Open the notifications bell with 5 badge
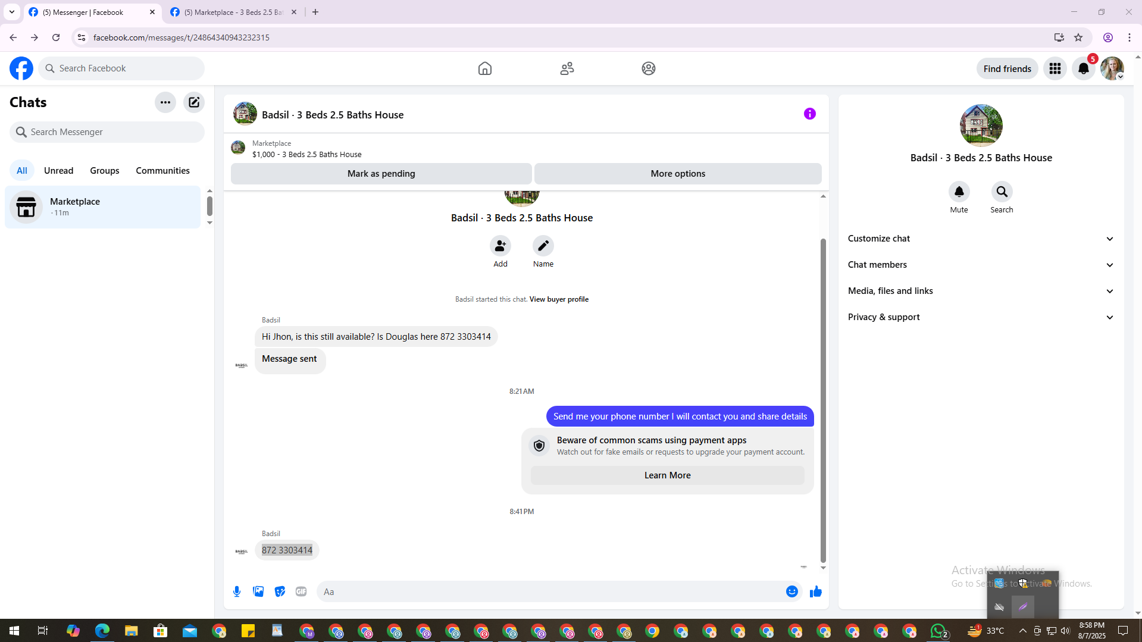This screenshot has width=1142, height=642. tap(1084, 68)
